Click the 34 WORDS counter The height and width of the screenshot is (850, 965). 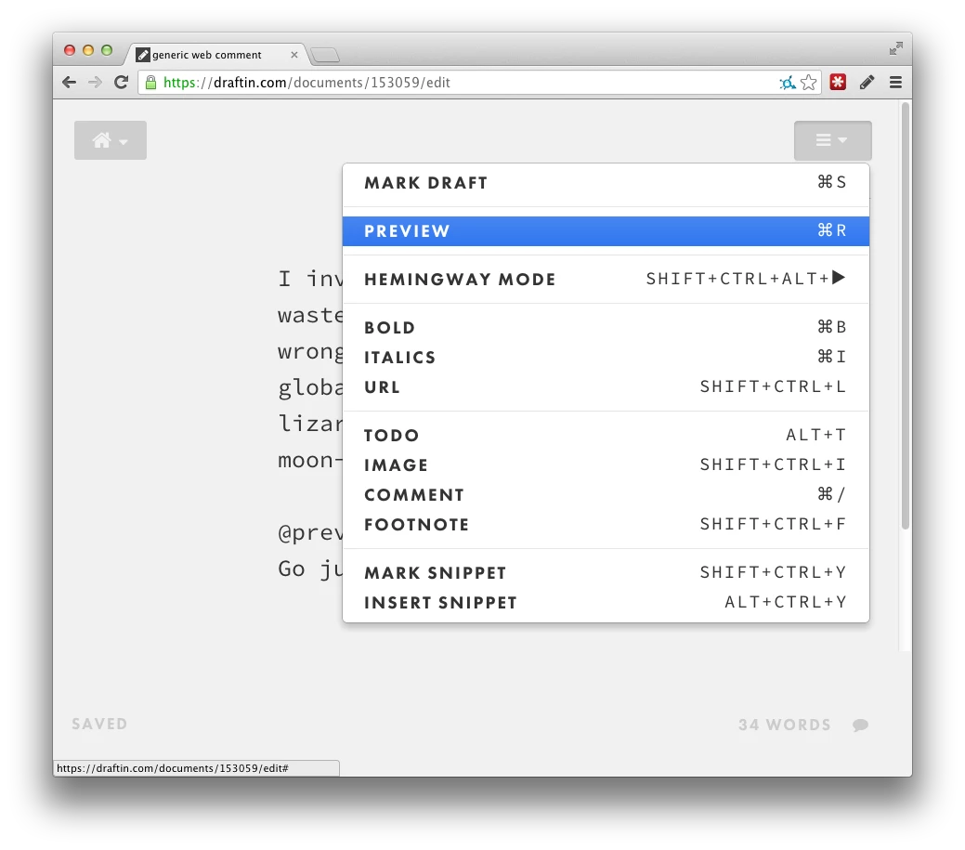click(x=785, y=725)
